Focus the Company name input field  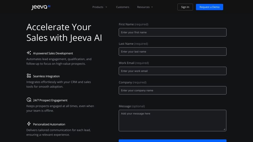pyautogui.click(x=173, y=90)
